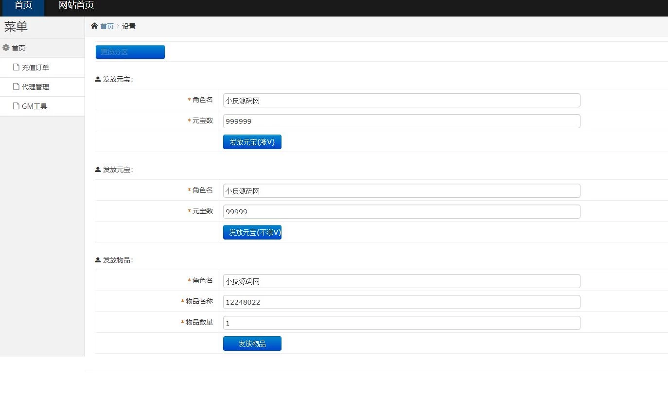668x395 pixels.
Task: Click 角色名 field in 发放物品 section
Action: [x=401, y=281]
